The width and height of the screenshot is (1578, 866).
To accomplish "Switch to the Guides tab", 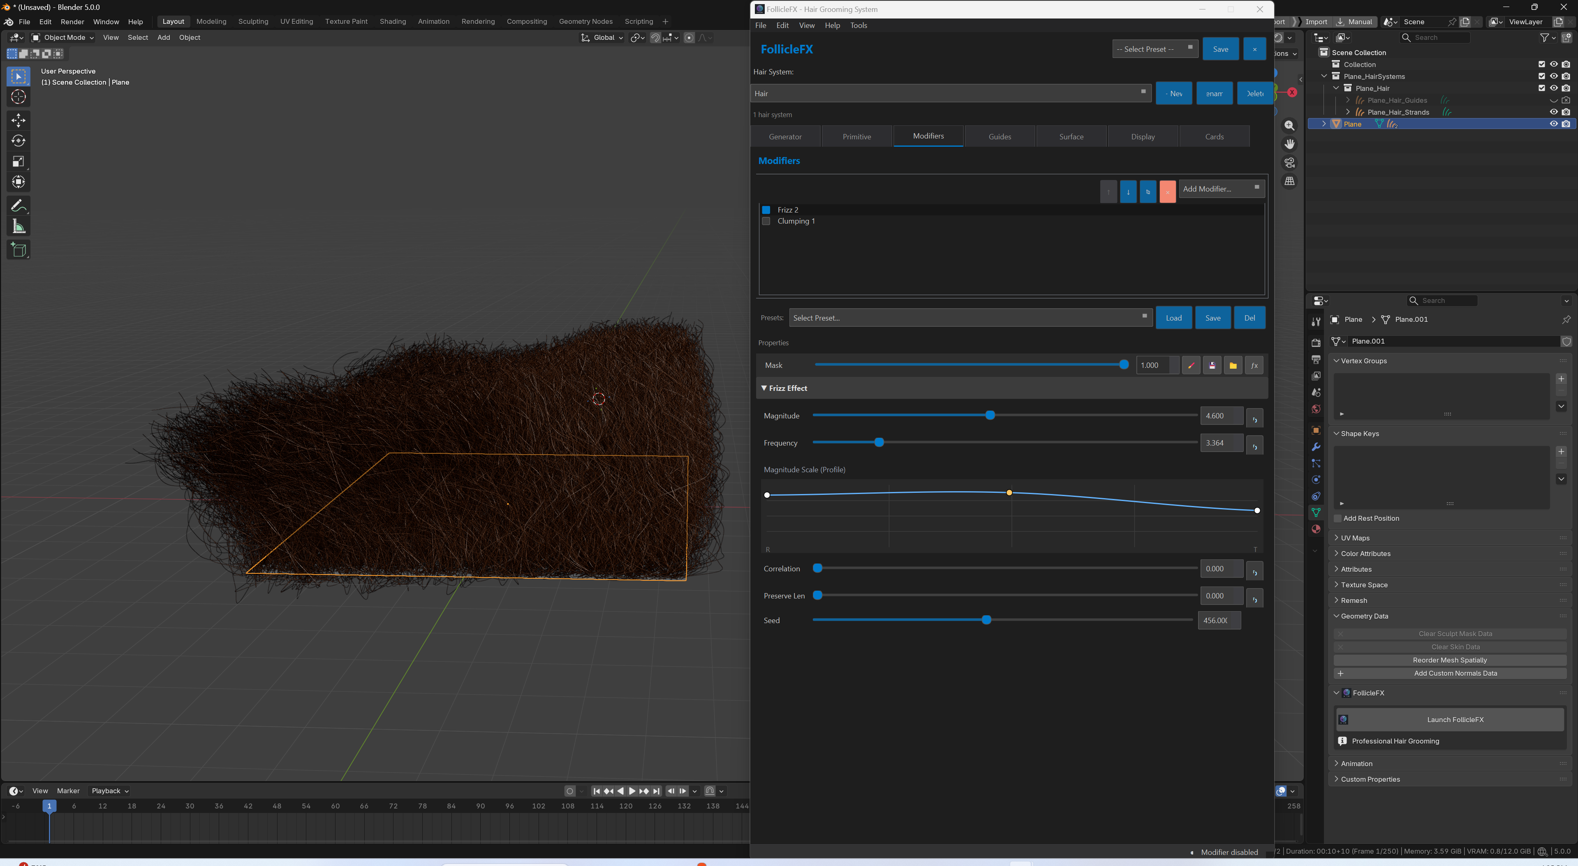I will pyautogui.click(x=1000, y=136).
